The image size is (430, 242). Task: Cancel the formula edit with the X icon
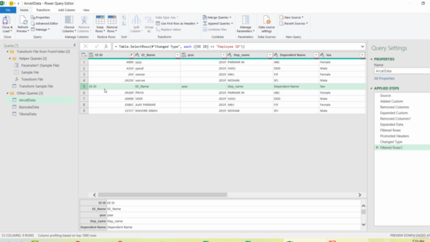(x=85, y=46)
